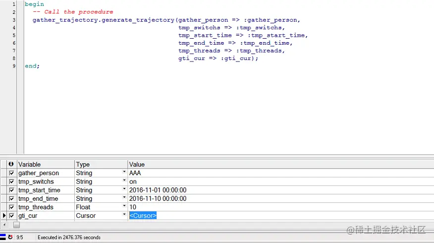The height and width of the screenshot is (243, 434).
Task: Click the Type column header
Action: pos(101,164)
